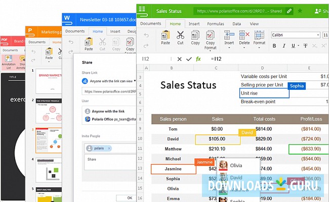Click column C header
The height and width of the screenshot is (202, 329).
(216, 68)
